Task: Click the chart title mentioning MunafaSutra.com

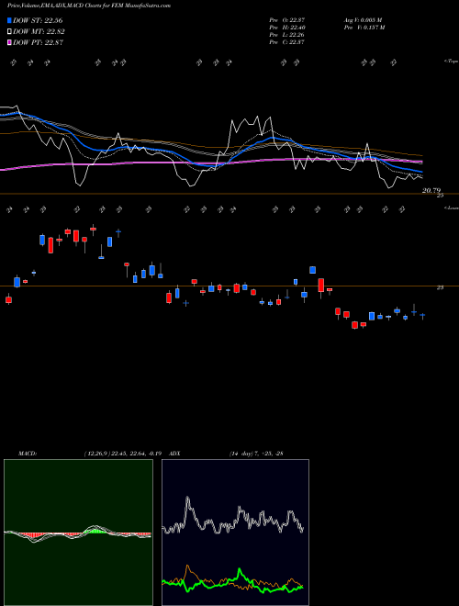Action: coord(89,6)
